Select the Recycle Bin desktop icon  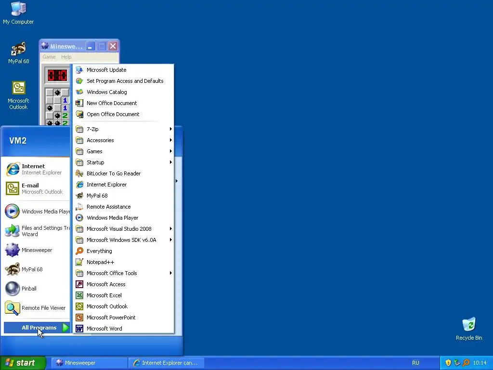coord(469,329)
